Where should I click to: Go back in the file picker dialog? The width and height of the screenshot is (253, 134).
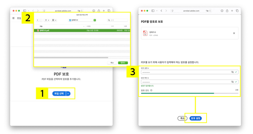(x=37, y=20)
